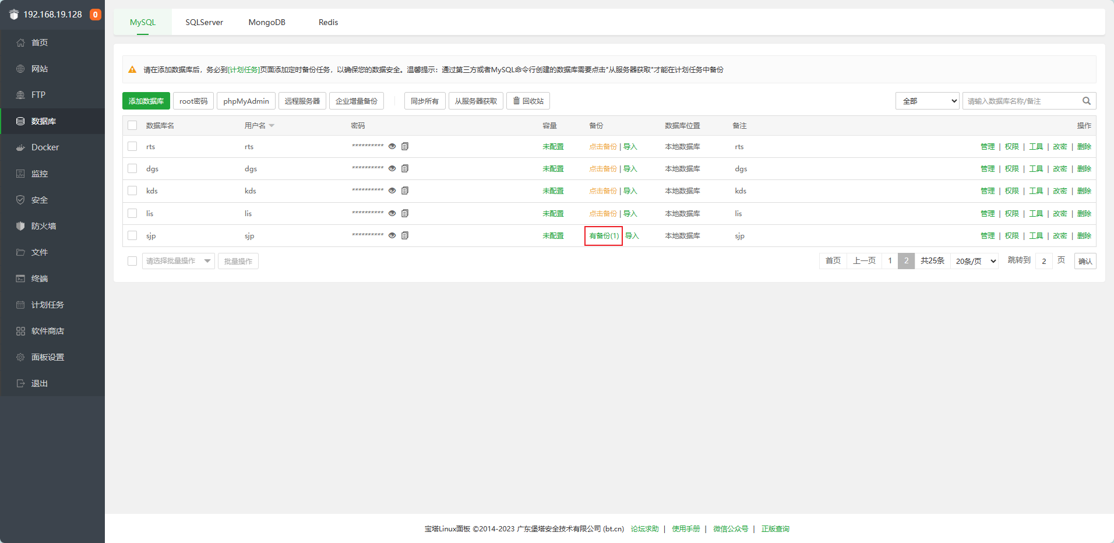Viewport: 1114px width, 543px height.
Task: Open the 20 per page dropdown
Action: coord(975,261)
